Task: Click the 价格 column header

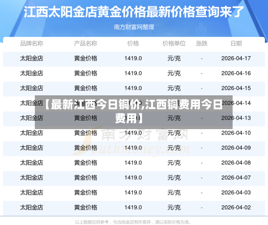Action: tap(133, 43)
